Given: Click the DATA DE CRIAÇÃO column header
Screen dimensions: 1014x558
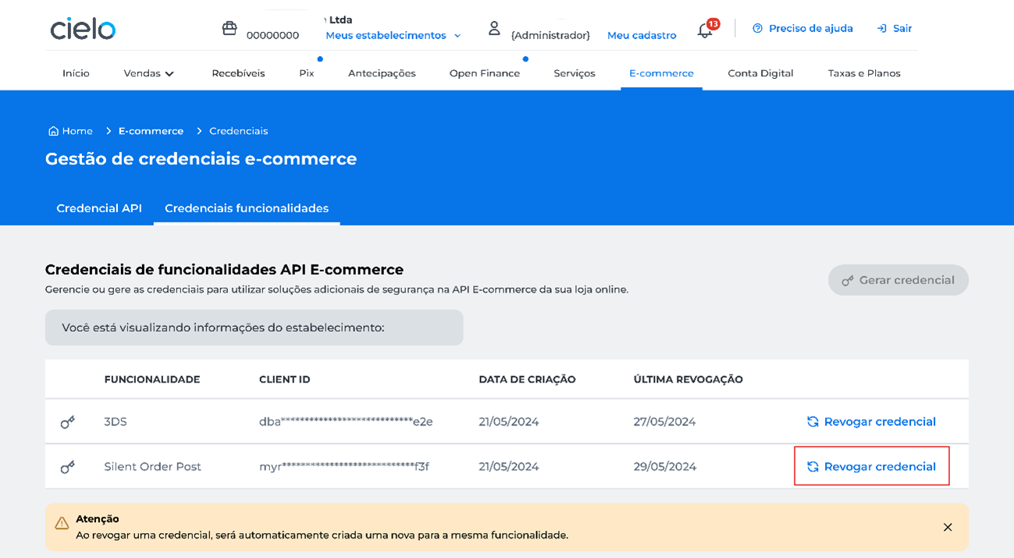Looking at the screenshot, I should point(527,380).
